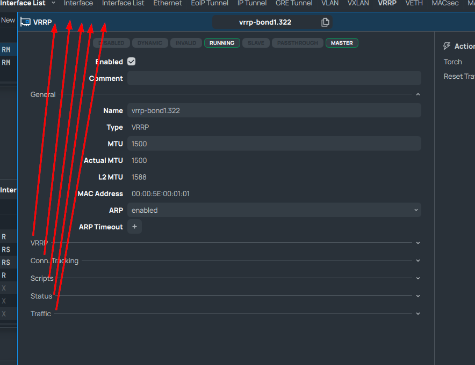The image size is (475, 365).
Task: Click the PASSTHROUGH status badge
Action: (298, 43)
